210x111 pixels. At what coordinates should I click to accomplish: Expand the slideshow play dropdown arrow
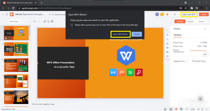[x=170, y=14]
